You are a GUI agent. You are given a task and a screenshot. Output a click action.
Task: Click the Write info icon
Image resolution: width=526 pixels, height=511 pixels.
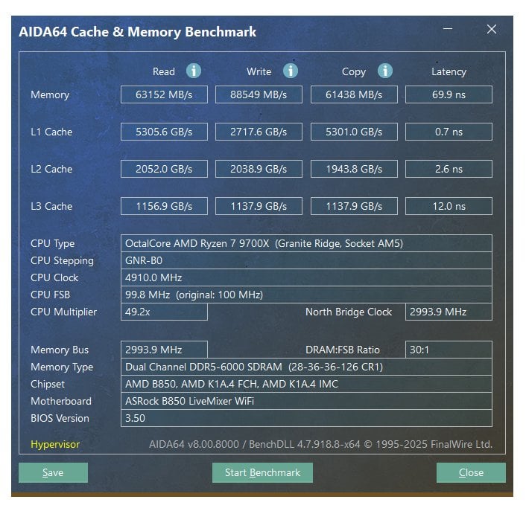(290, 71)
